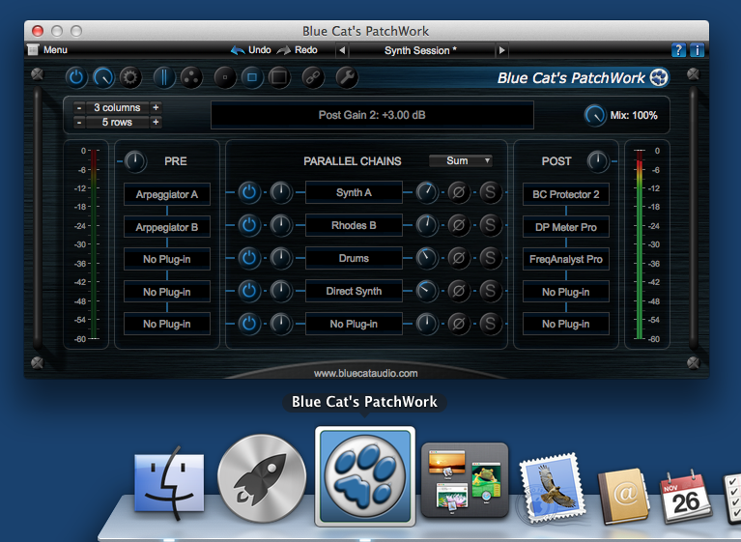
Task: Invert phase on the Drums chain
Action: pos(459,258)
